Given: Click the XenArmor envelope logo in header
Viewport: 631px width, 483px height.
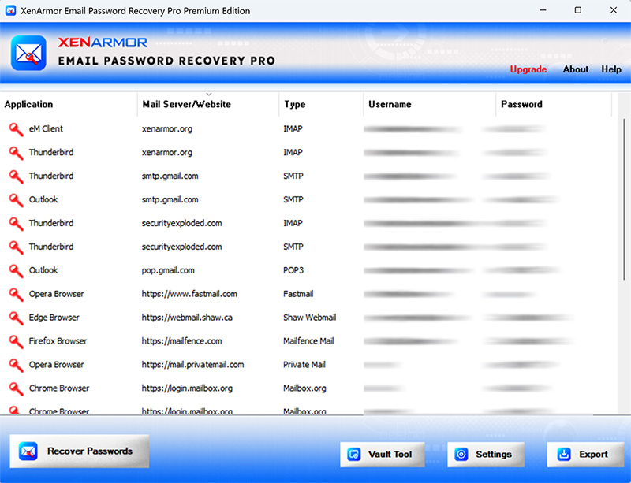Looking at the screenshot, I should 28,53.
